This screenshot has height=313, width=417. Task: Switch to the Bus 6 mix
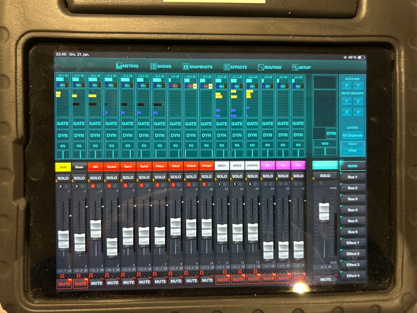coord(353,232)
